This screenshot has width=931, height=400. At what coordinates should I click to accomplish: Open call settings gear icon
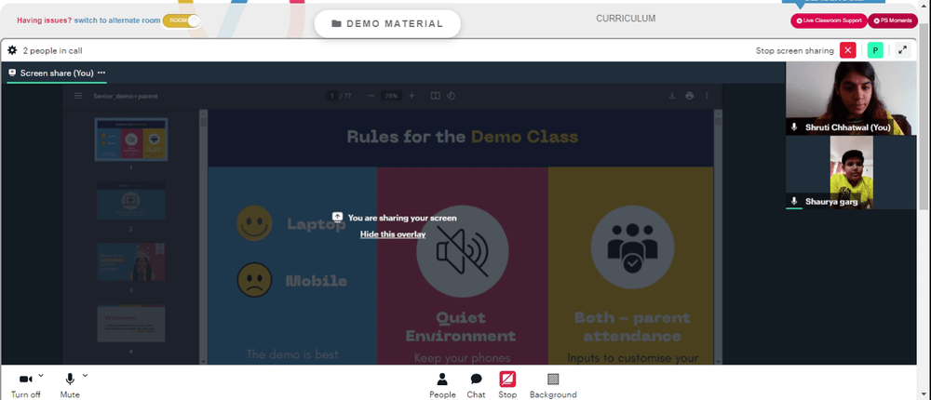point(12,50)
